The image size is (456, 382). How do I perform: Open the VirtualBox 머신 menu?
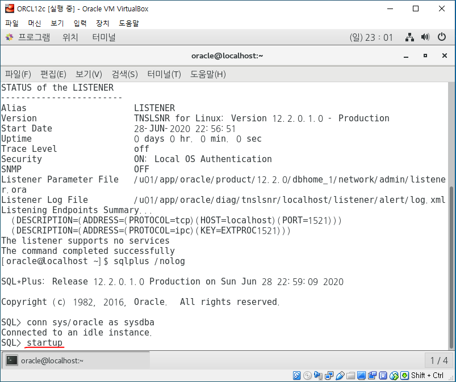click(35, 23)
